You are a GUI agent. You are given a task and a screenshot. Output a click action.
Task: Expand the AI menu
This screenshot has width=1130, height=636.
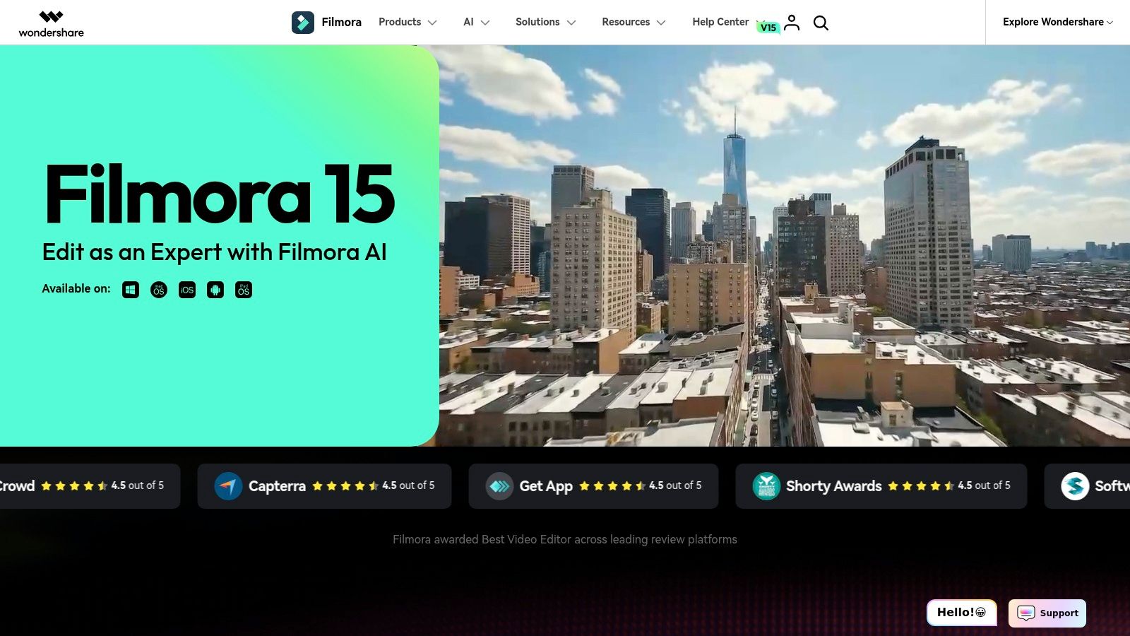477,22
